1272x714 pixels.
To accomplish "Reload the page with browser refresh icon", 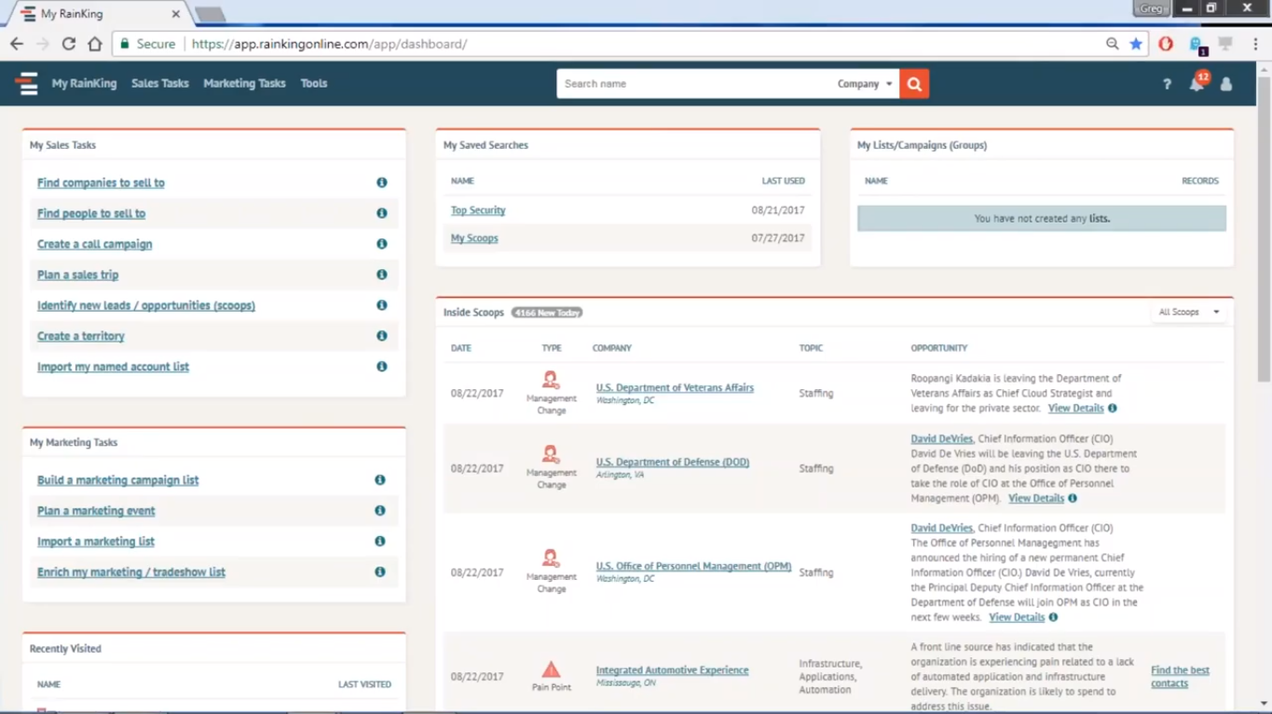I will (69, 44).
